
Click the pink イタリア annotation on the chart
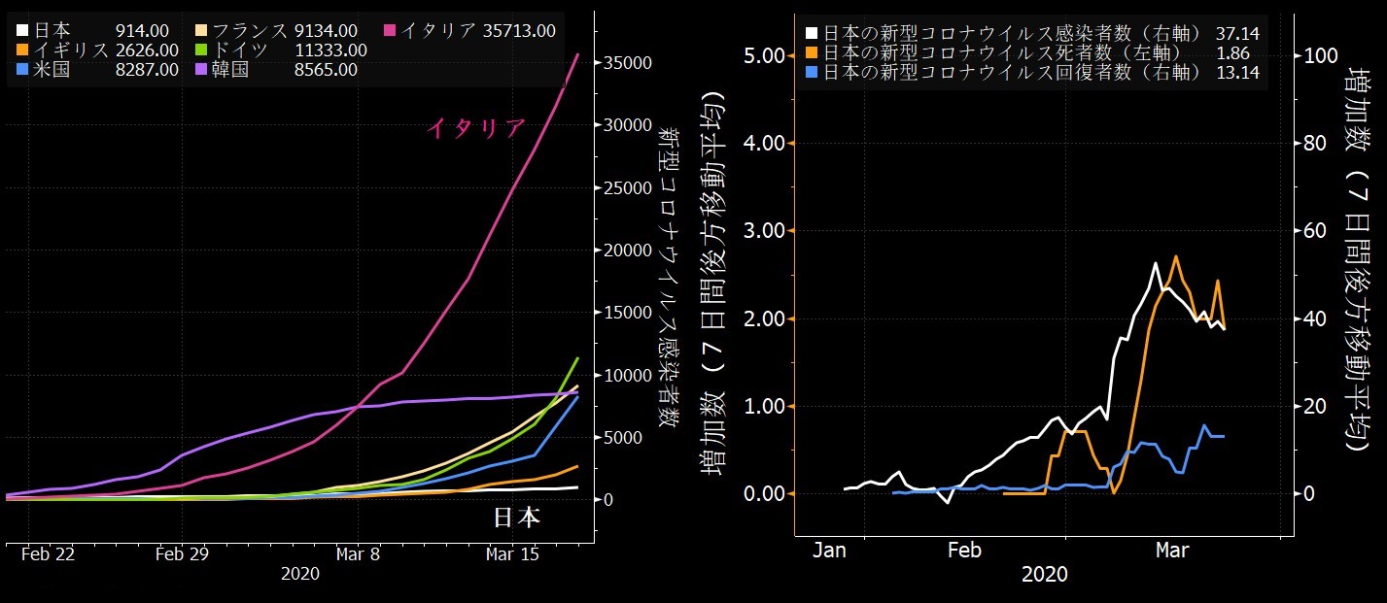tap(476, 129)
